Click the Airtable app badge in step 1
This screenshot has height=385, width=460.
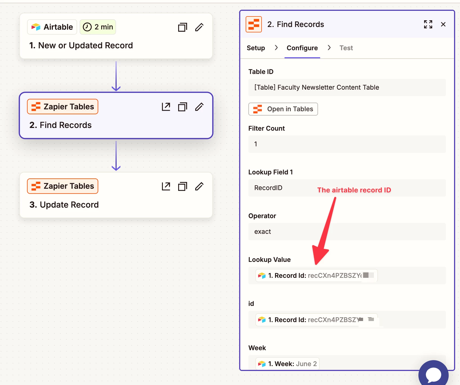(x=52, y=27)
